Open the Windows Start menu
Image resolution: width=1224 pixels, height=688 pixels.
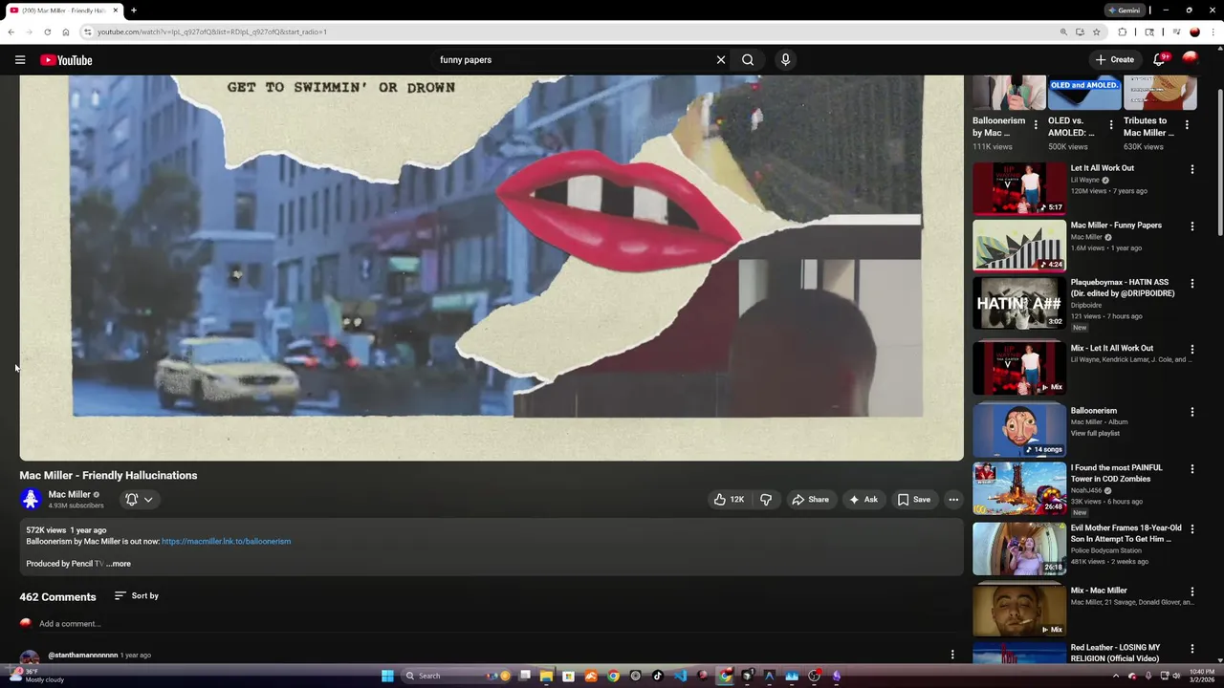pos(387,676)
